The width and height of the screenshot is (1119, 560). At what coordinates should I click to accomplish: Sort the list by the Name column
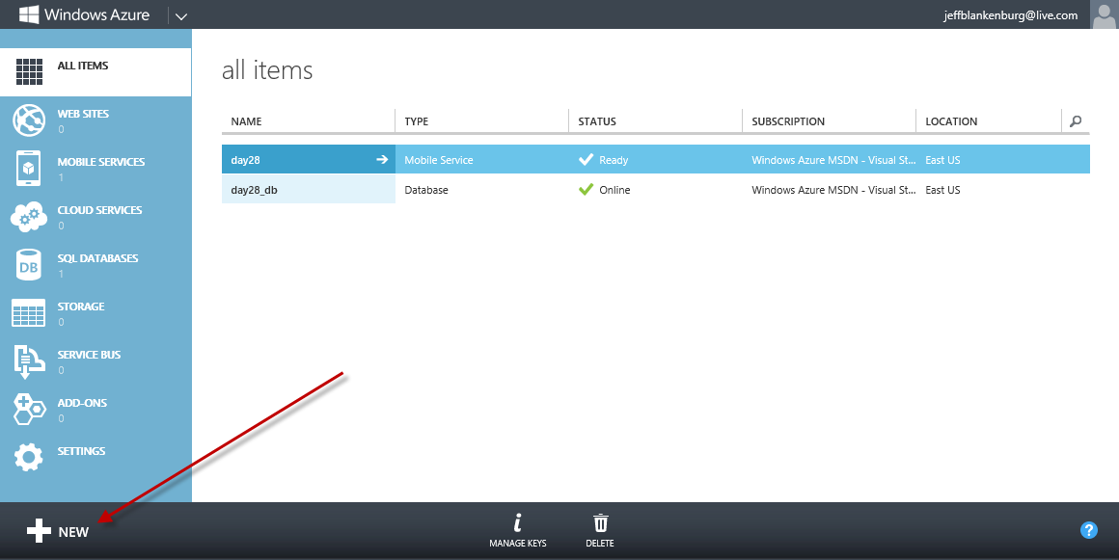[247, 121]
